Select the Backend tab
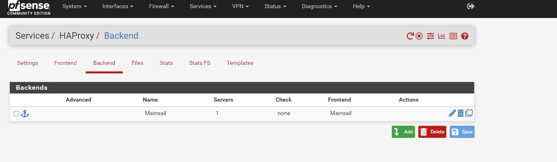557x162 pixels. [x=104, y=63]
